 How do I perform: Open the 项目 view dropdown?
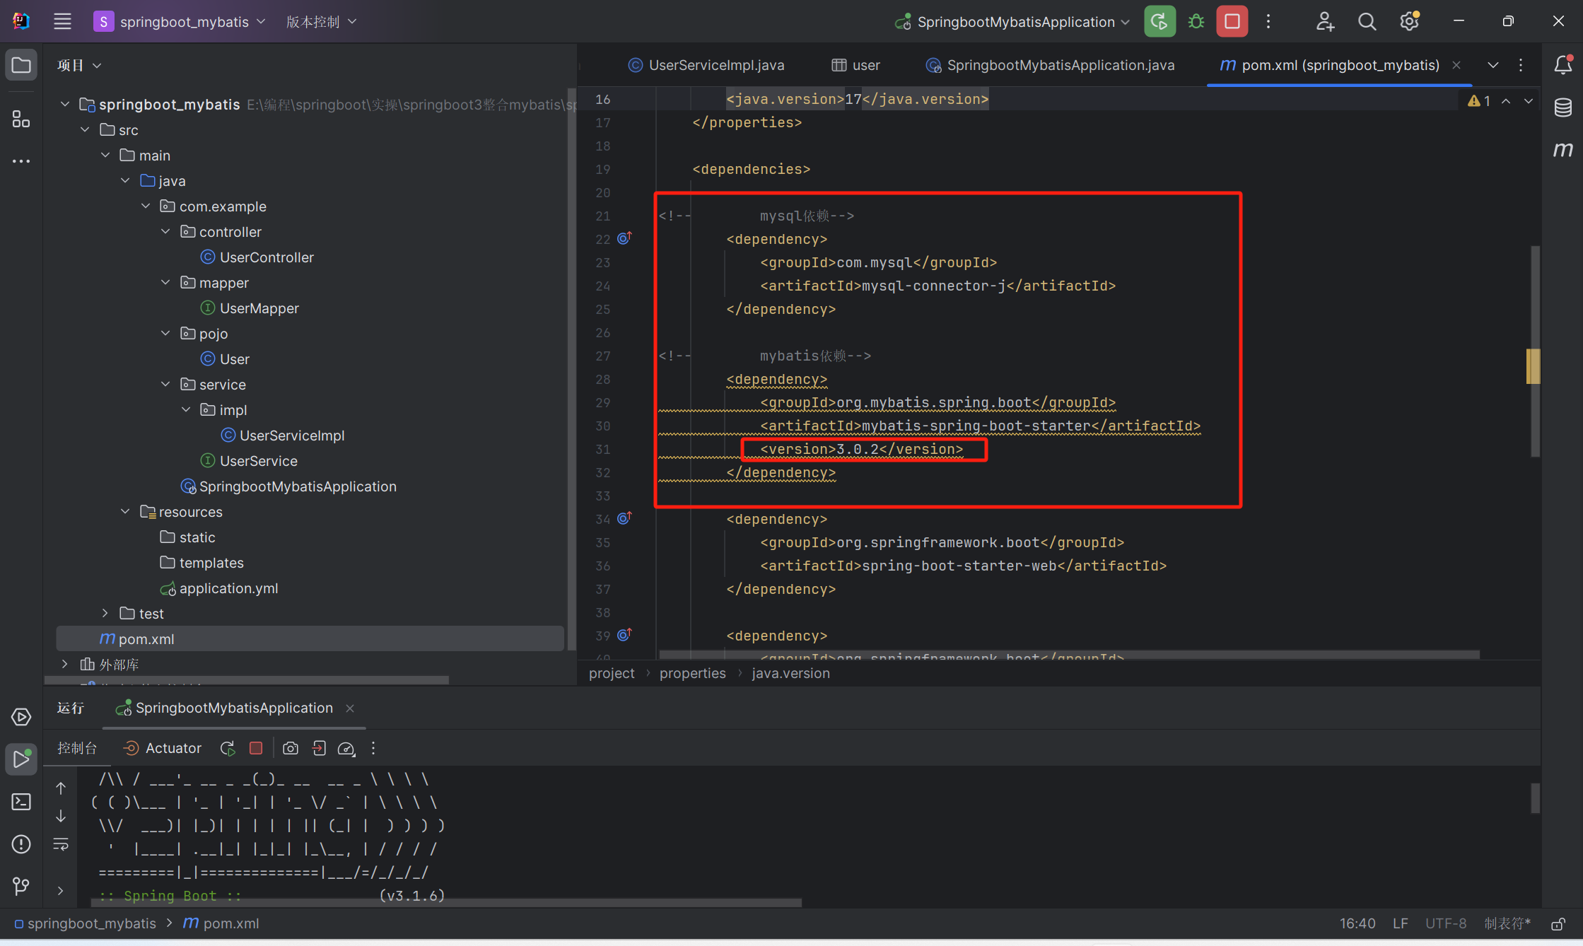79,65
